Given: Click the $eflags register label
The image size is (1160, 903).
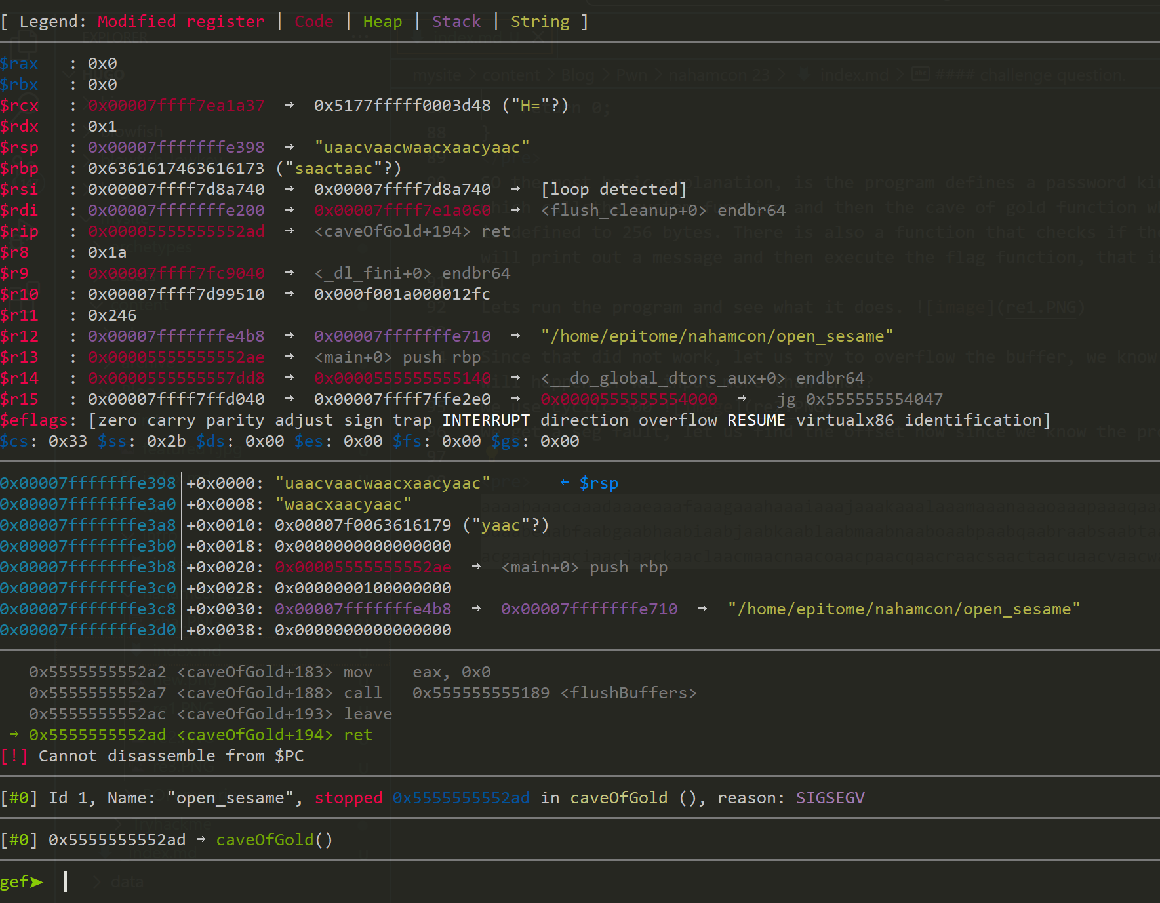Looking at the screenshot, I should point(33,420).
